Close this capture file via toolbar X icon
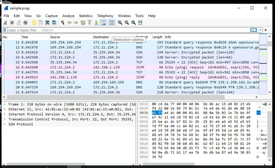 [x=47, y=23]
